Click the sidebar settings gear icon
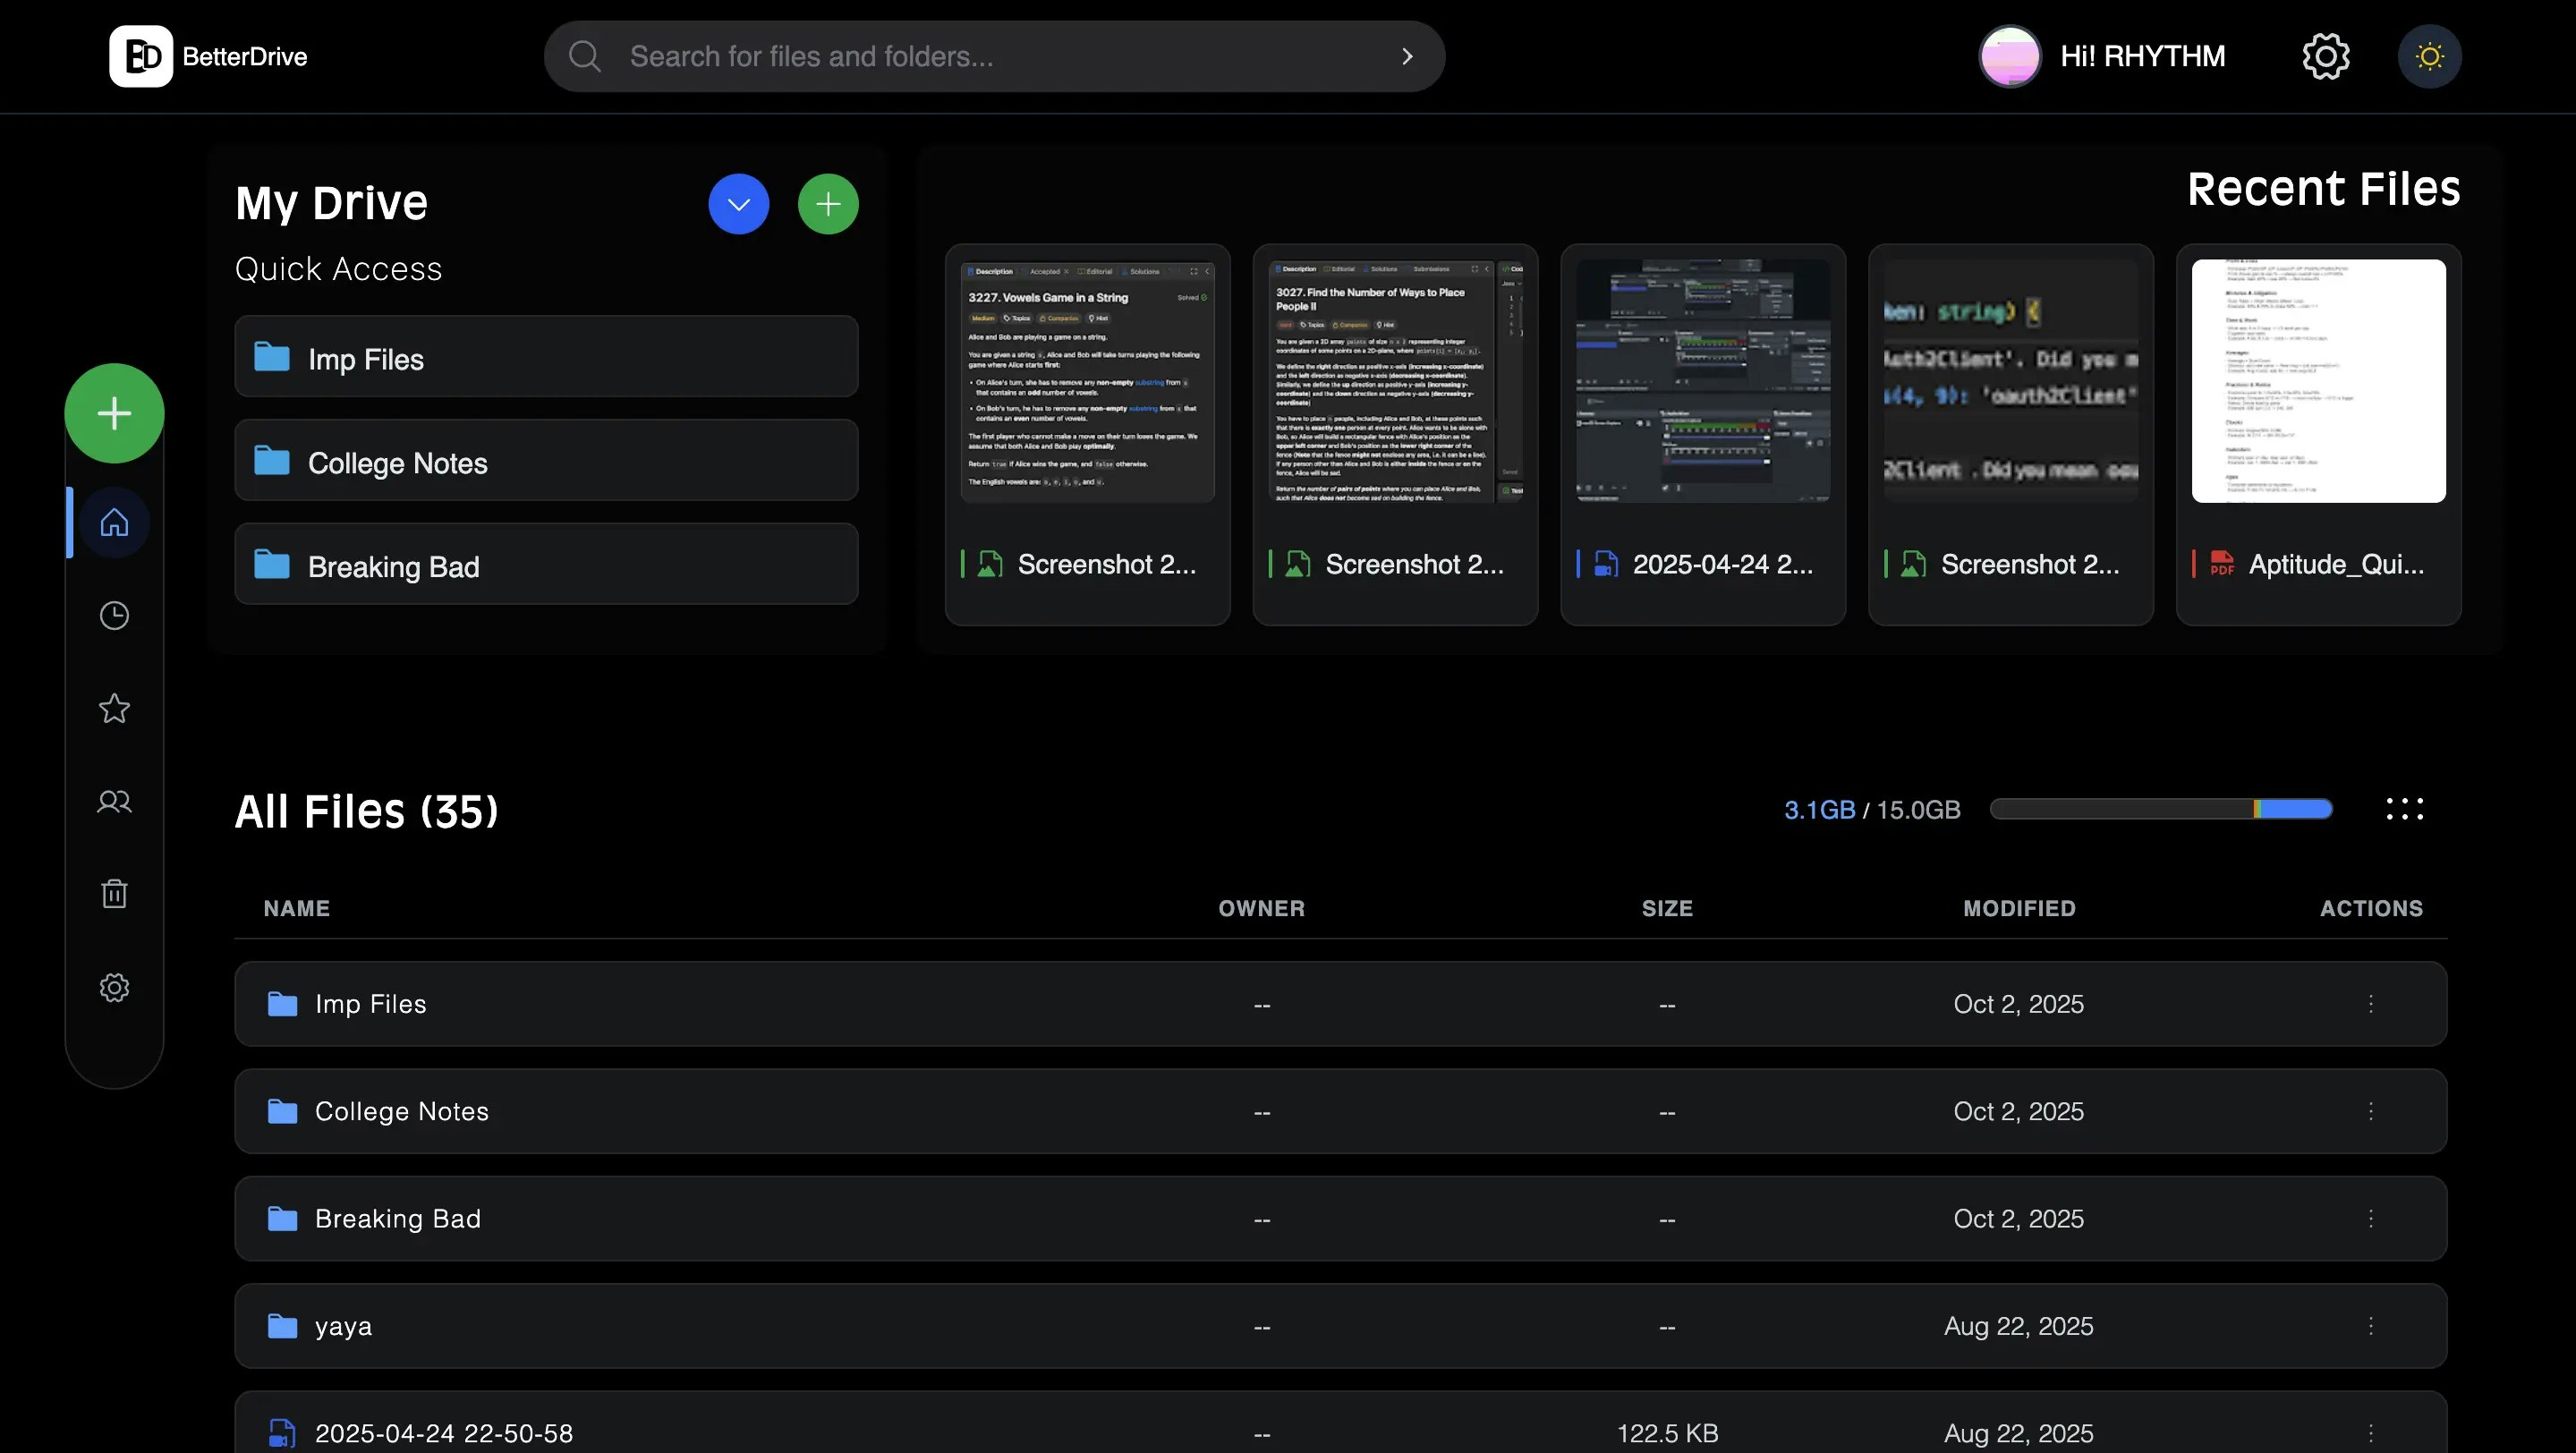Viewport: 2576px width, 1453px height. (114, 987)
